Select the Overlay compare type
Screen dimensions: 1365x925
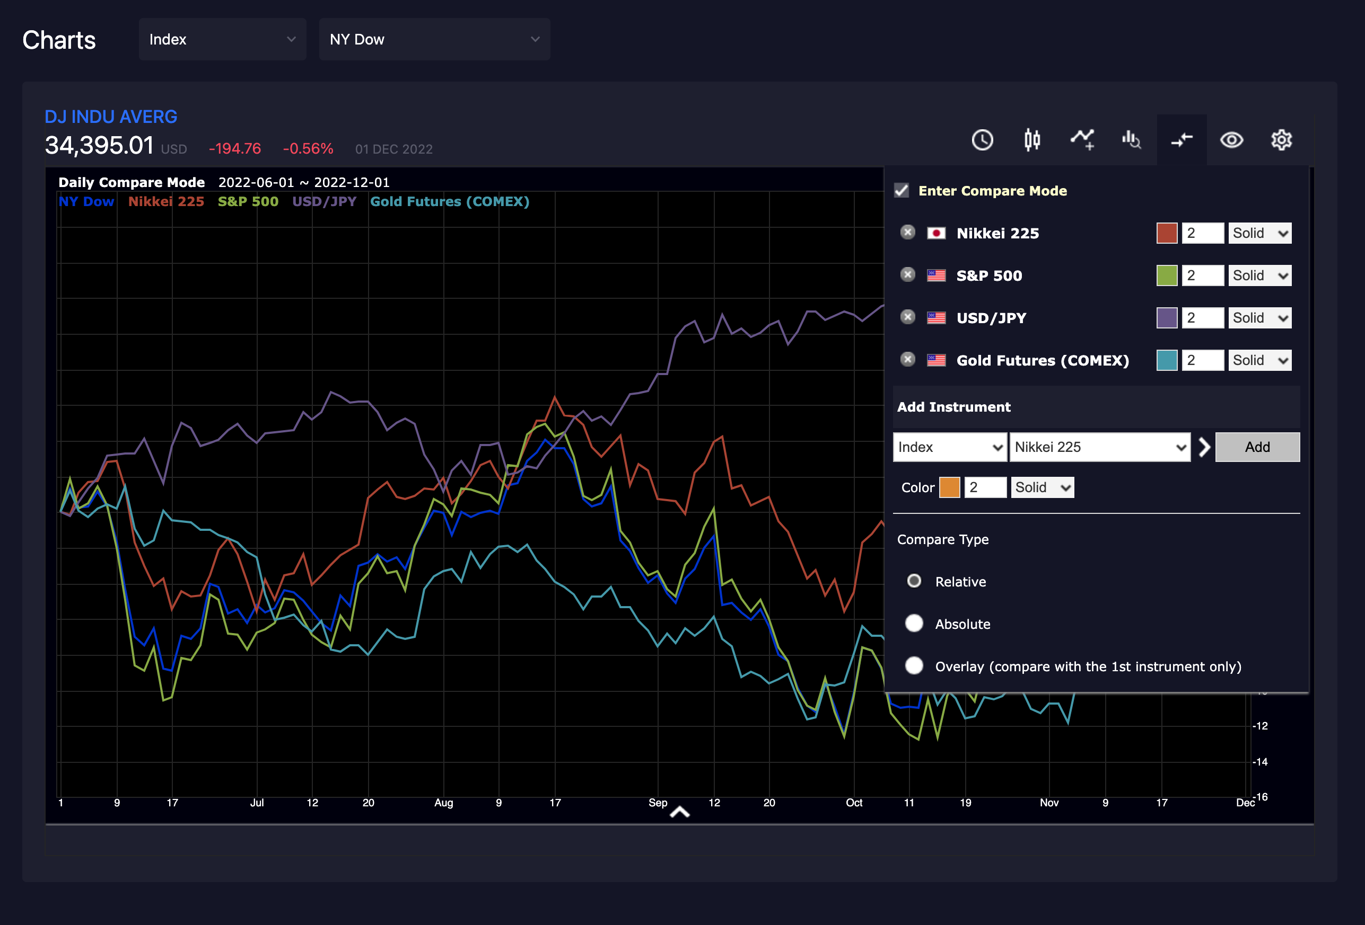pos(914,665)
